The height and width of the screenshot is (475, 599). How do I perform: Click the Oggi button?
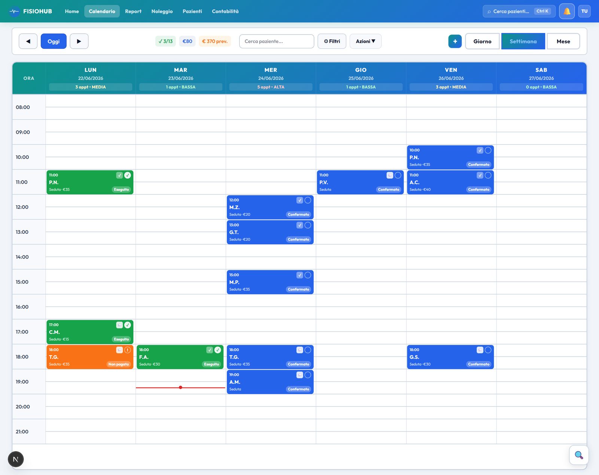pos(54,41)
